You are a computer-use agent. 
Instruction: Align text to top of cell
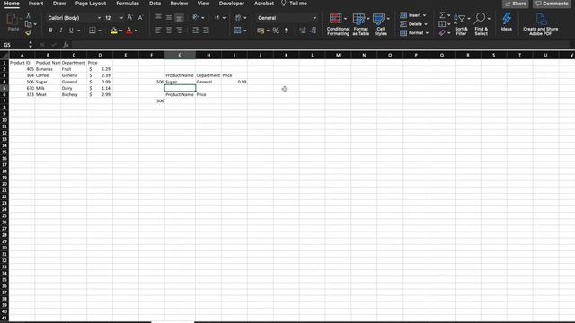pyautogui.click(x=158, y=17)
